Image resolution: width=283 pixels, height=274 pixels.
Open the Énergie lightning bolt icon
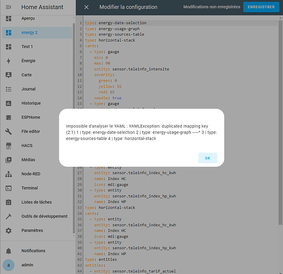point(8,61)
